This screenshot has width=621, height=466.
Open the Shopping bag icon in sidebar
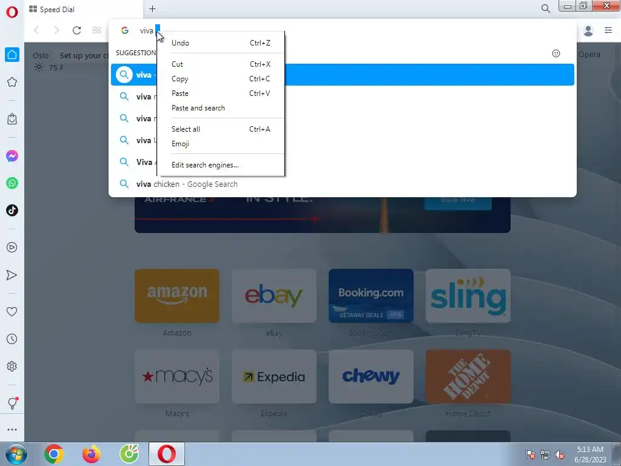pyautogui.click(x=12, y=119)
